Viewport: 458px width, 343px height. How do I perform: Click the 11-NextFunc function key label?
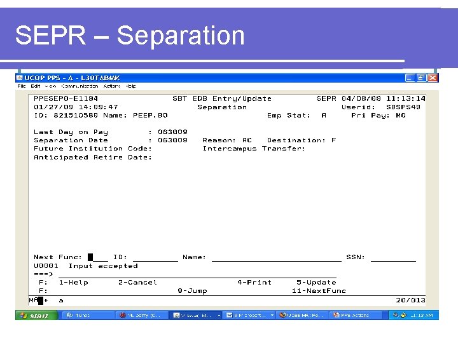click(x=319, y=291)
